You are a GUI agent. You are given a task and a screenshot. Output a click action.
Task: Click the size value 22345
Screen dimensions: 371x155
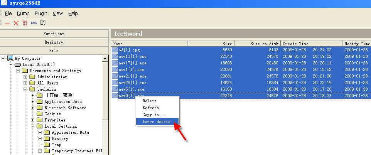[226, 96]
